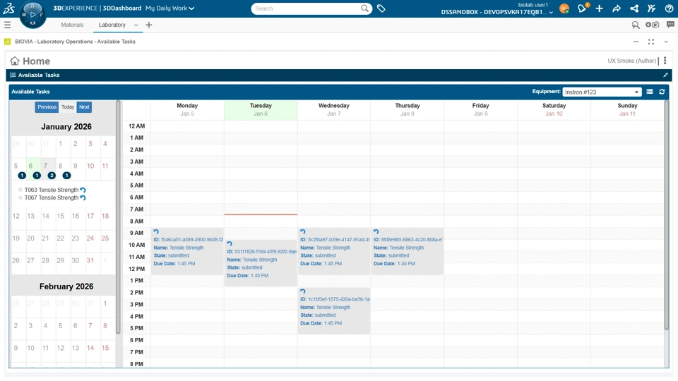This screenshot has width=678, height=381.
Task: Click the magnifier icon in search box
Action: (x=365, y=8)
